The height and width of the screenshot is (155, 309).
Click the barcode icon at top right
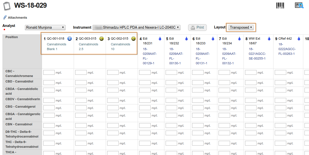click(x=280, y=5)
